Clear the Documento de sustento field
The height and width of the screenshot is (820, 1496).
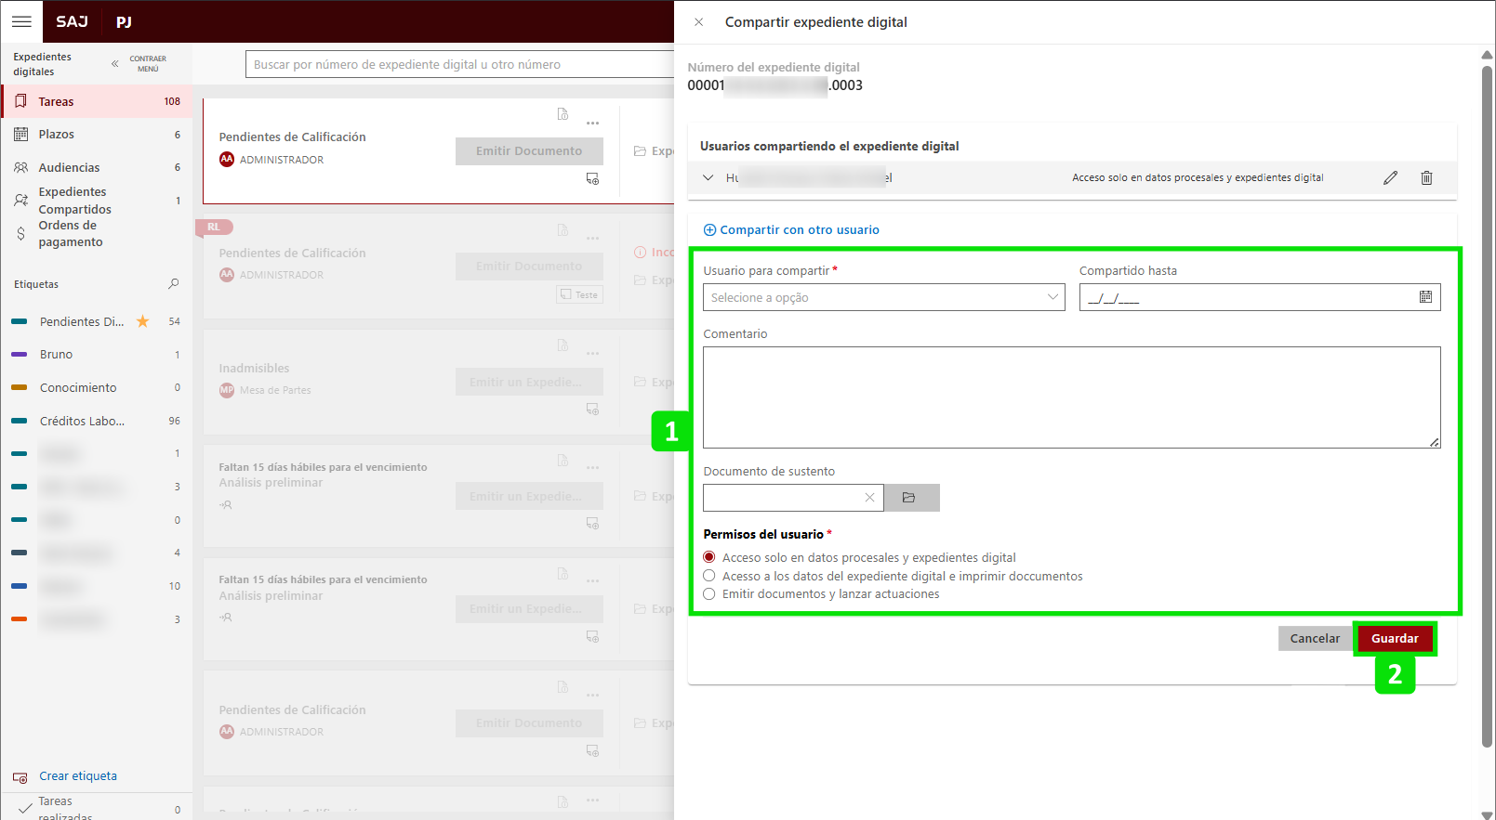[869, 498]
